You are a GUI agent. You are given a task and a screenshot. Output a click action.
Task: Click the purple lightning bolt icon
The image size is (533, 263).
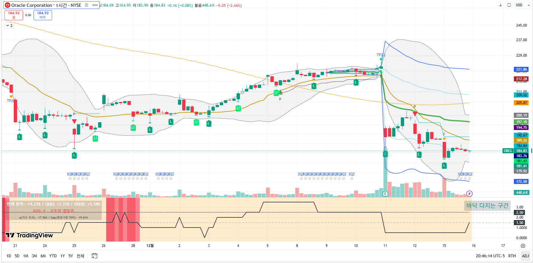point(469,194)
